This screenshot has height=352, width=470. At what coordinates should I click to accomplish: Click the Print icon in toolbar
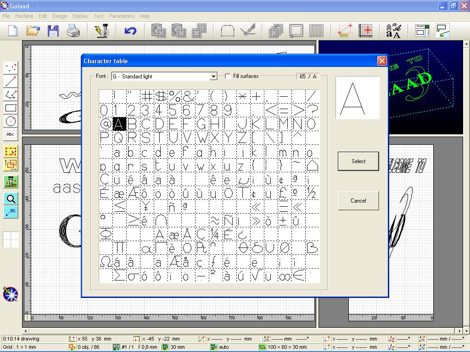tap(73, 31)
